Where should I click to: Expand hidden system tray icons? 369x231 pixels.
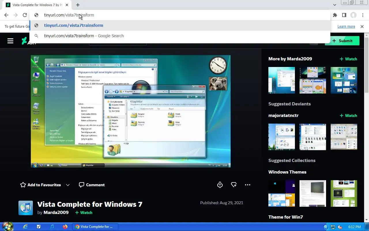coord(326,227)
